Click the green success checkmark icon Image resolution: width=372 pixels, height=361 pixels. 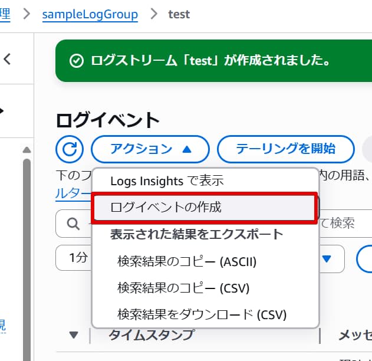pyautogui.click(x=75, y=61)
